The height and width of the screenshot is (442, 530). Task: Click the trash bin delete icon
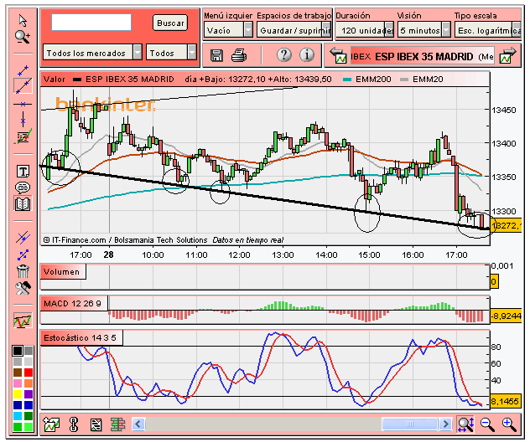pos(23,271)
